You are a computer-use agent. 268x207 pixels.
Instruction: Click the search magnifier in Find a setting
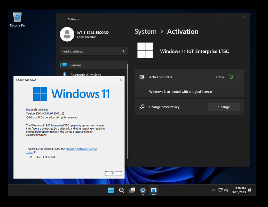coord(123,51)
